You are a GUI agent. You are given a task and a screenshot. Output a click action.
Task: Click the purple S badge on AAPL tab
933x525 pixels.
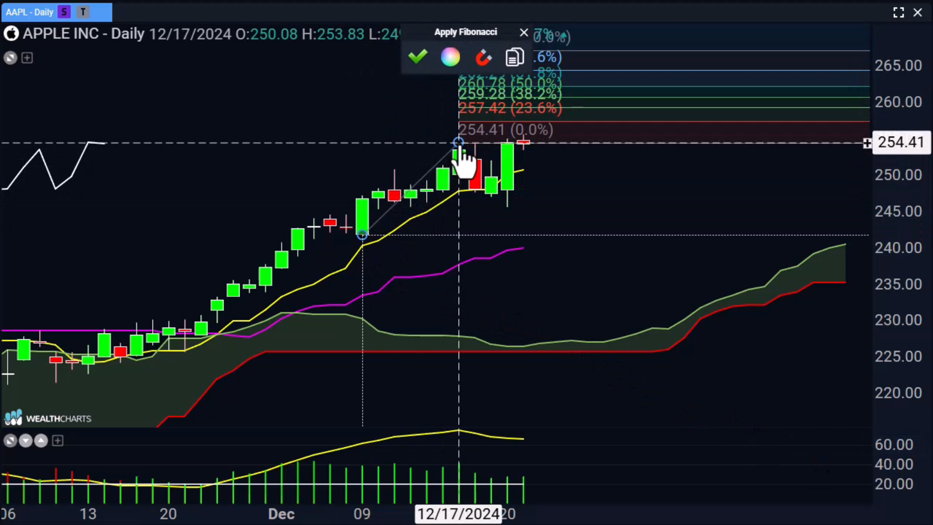64,12
